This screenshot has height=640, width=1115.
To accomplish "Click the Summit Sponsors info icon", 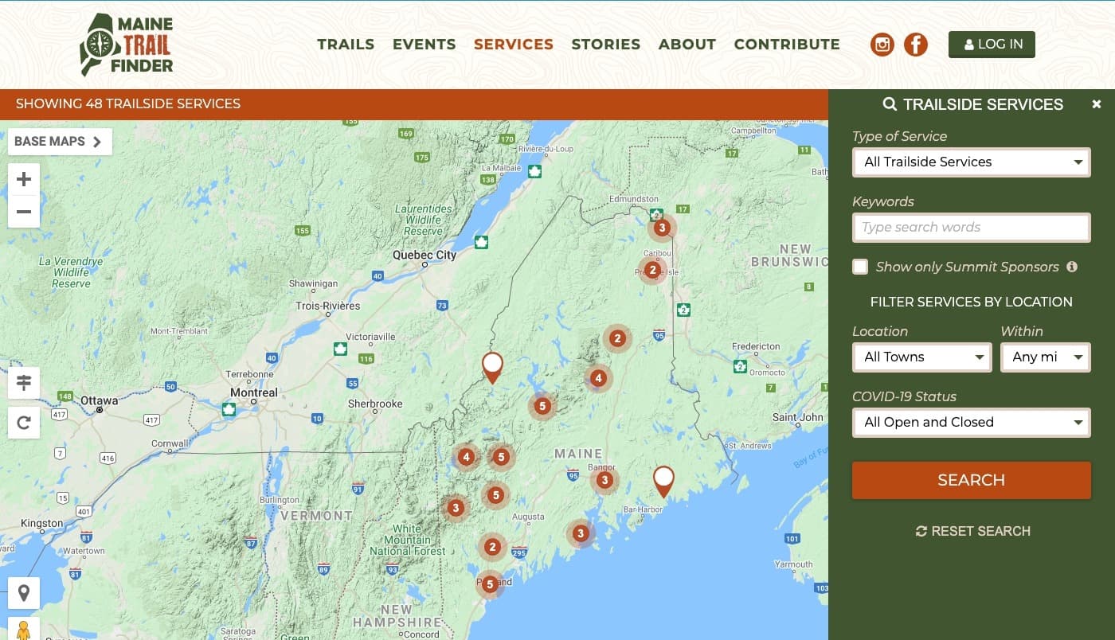I will (x=1072, y=267).
